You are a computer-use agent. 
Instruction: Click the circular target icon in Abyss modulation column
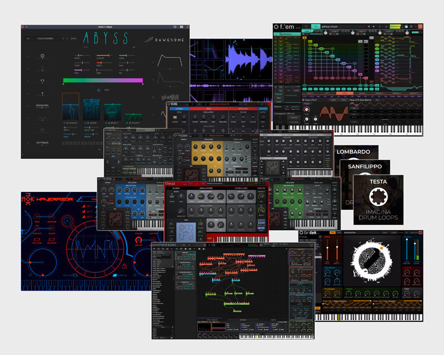coord(42,56)
